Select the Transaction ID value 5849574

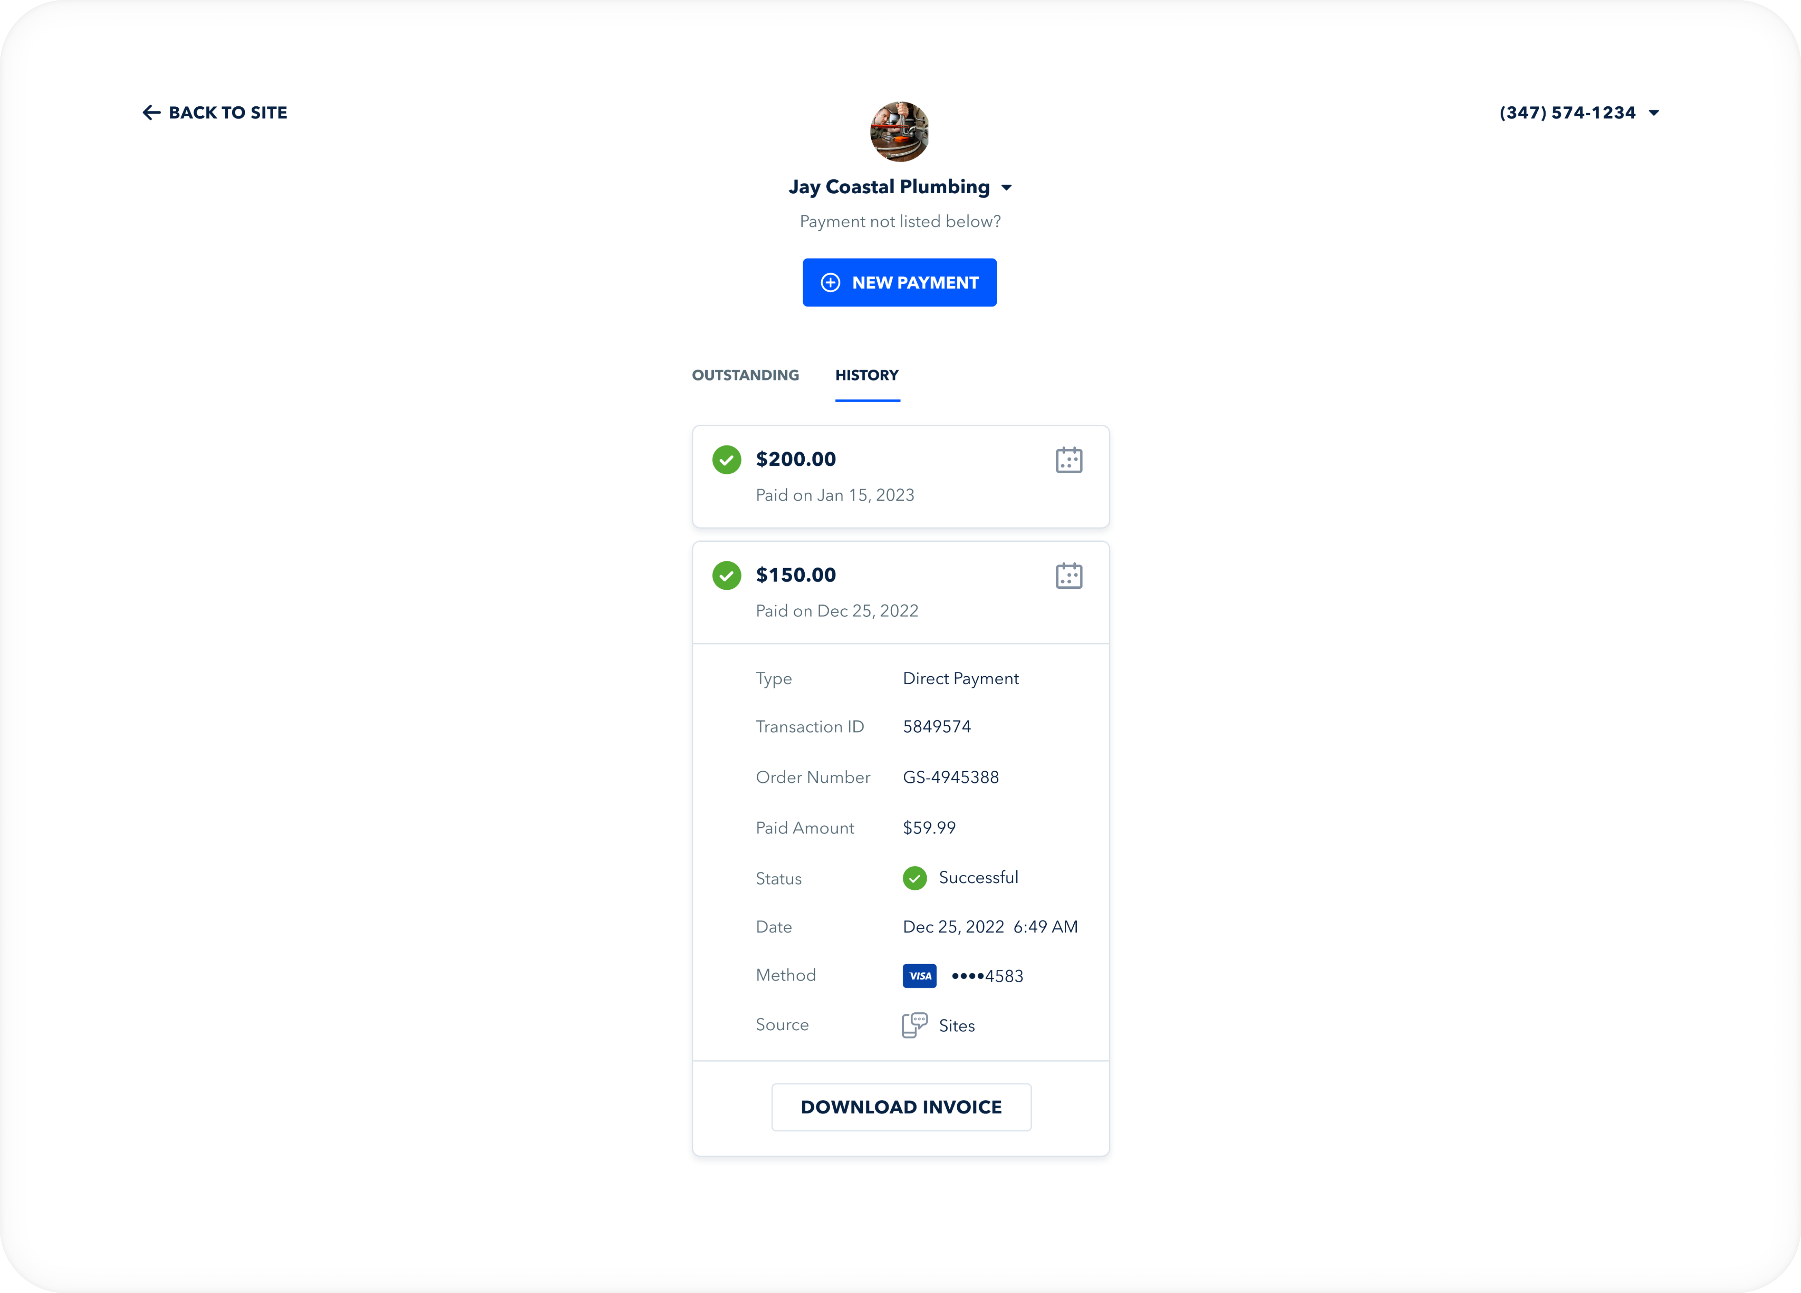click(x=937, y=726)
